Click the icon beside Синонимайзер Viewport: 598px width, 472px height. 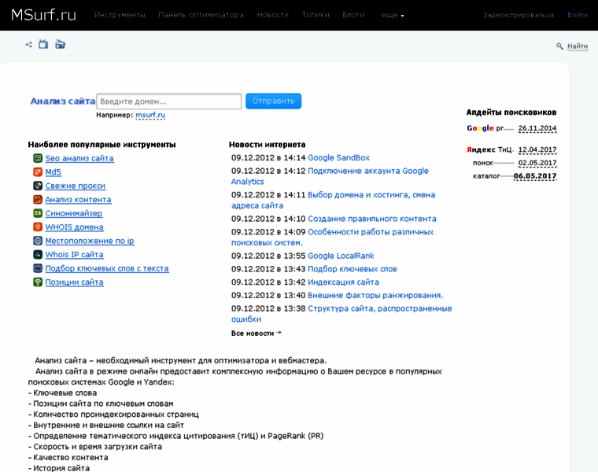tap(38, 213)
